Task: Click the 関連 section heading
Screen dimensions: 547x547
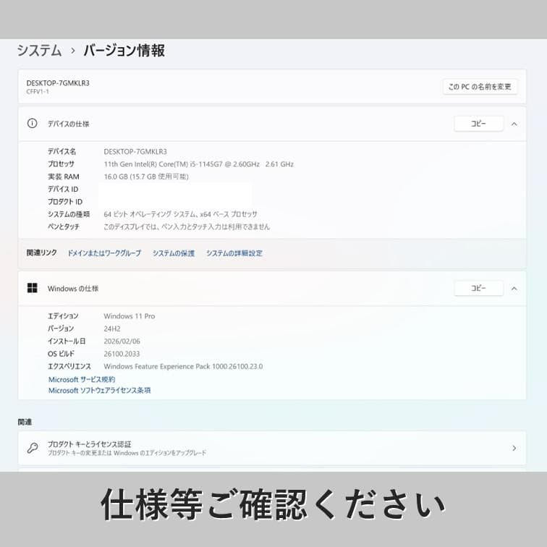Action: point(25,422)
